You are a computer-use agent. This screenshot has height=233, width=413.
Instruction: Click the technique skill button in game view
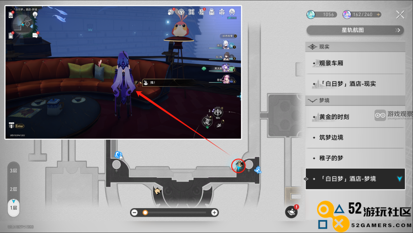pyautogui.click(x=218, y=113)
